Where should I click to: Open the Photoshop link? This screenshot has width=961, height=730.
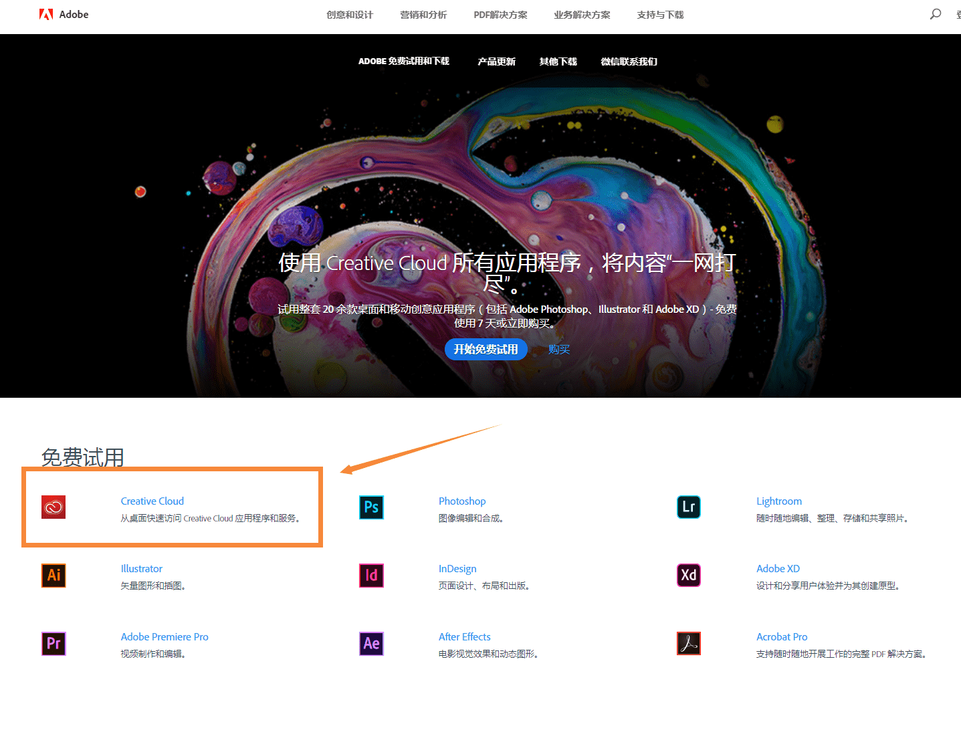(462, 501)
